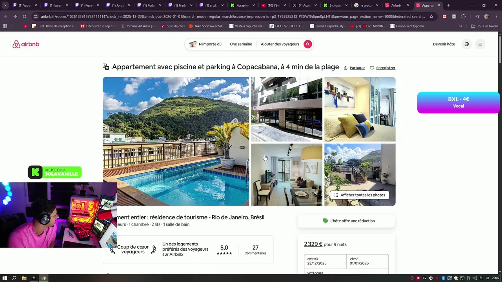Click the Devenir hôte link

point(444,44)
